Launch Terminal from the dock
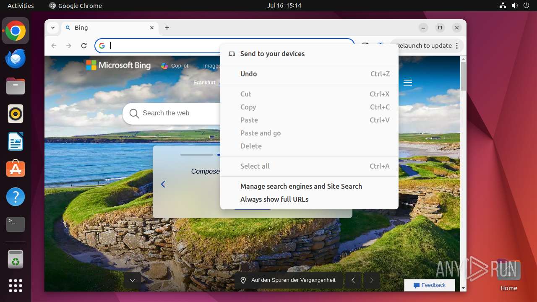This screenshot has height=302, width=537. [x=16, y=224]
